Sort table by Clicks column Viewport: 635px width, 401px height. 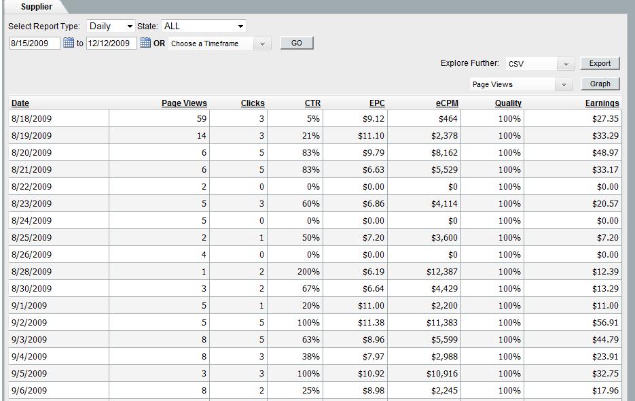coord(253,103)
